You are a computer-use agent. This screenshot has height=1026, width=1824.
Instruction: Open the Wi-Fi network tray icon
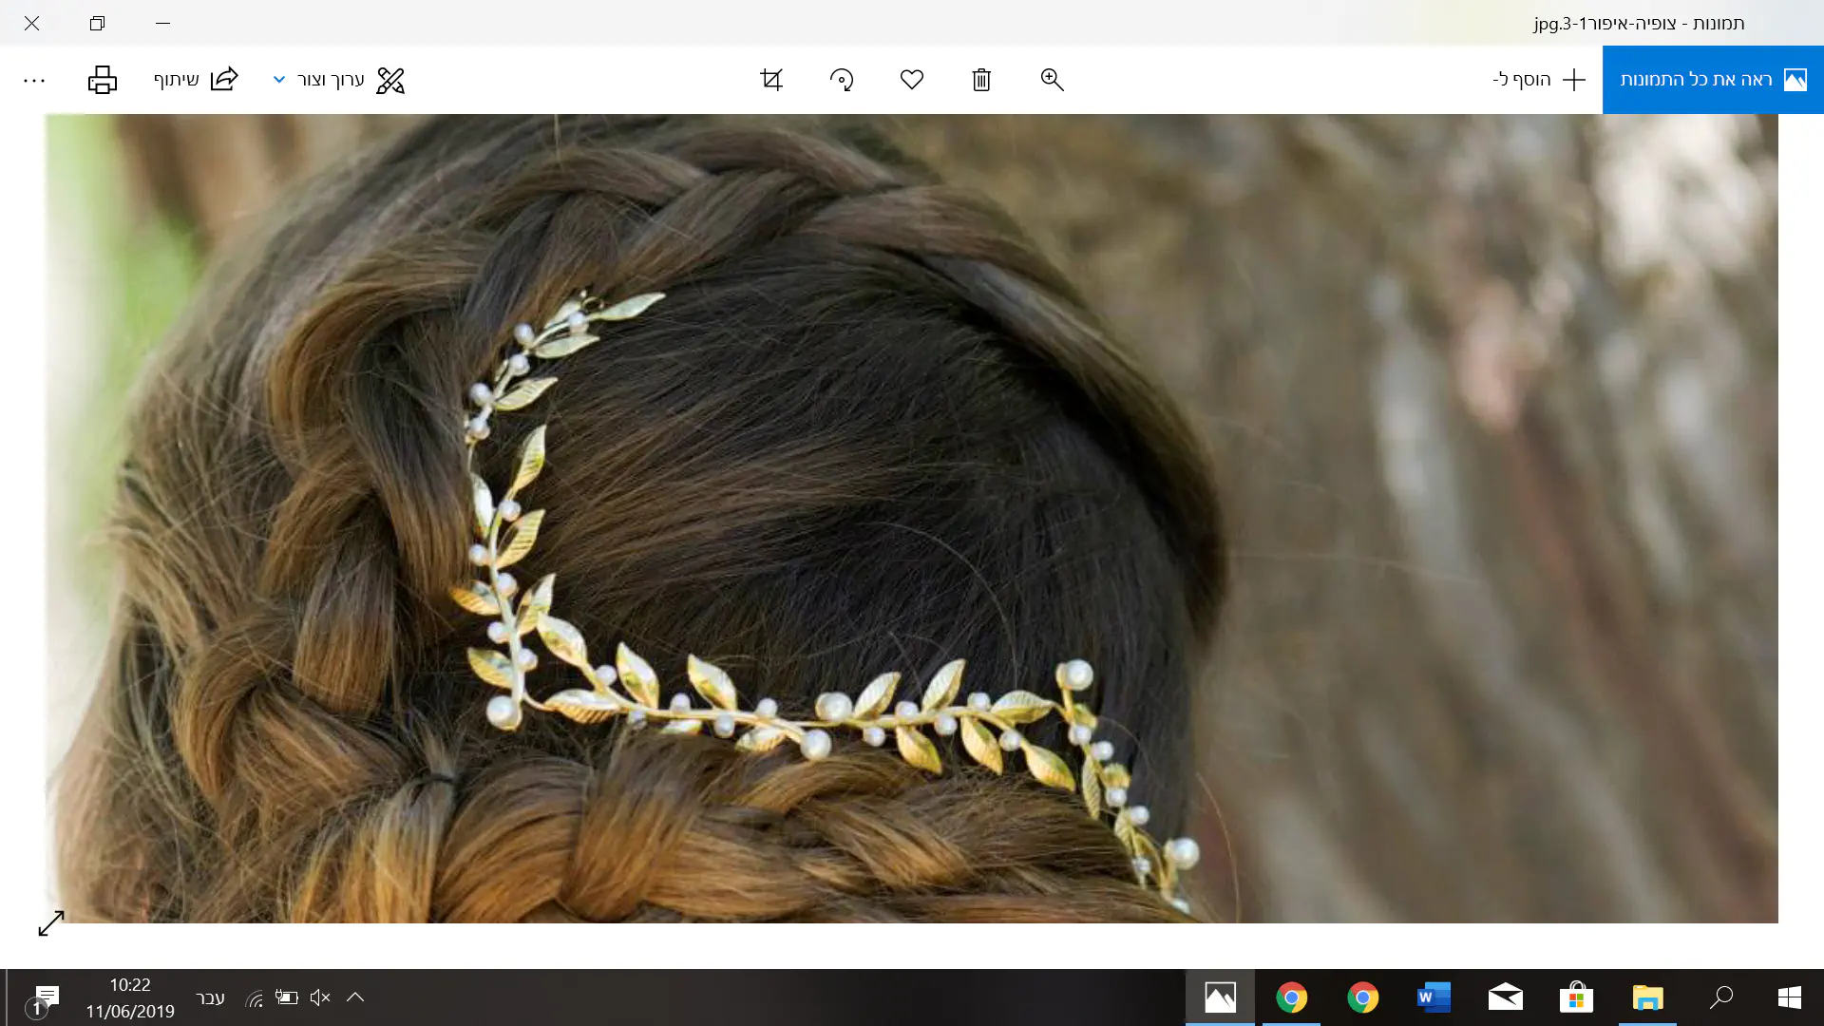pos(255,997)
